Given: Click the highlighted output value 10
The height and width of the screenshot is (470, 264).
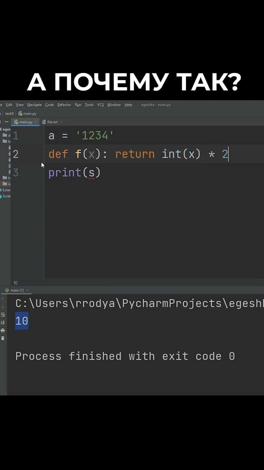Looking at the screenshot, I should click(22, 321).
